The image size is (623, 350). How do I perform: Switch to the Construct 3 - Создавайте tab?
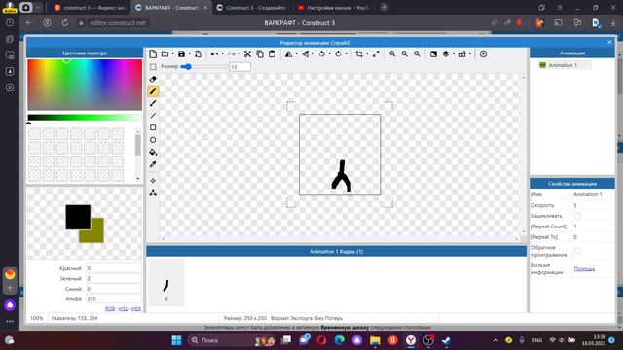pyautogui.click(x=252, y=8)
